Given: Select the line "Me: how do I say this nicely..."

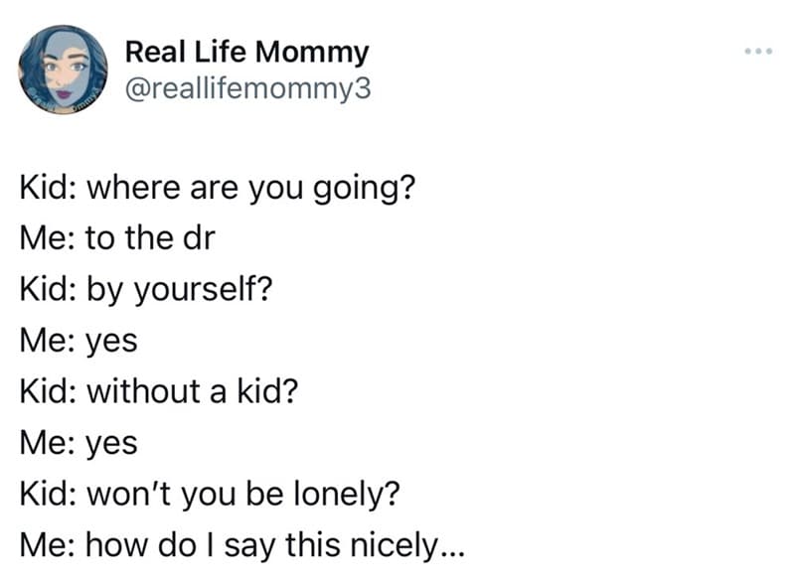Looking at the screenshot, I should click(x=241, y=546).
